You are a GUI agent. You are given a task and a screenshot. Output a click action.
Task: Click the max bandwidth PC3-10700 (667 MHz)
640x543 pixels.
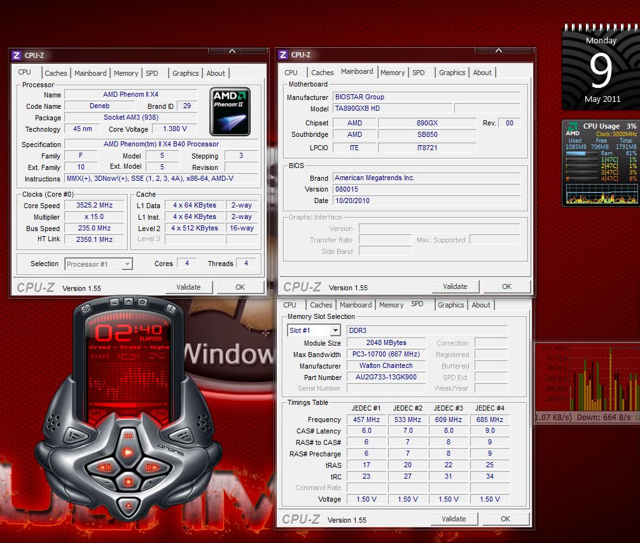(x=386, y=355)
